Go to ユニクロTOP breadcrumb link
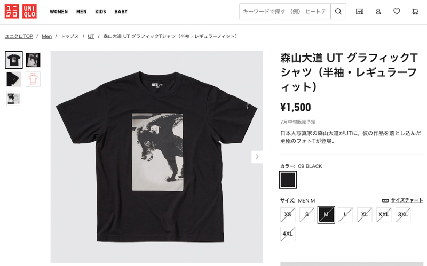 pos(19,36)
